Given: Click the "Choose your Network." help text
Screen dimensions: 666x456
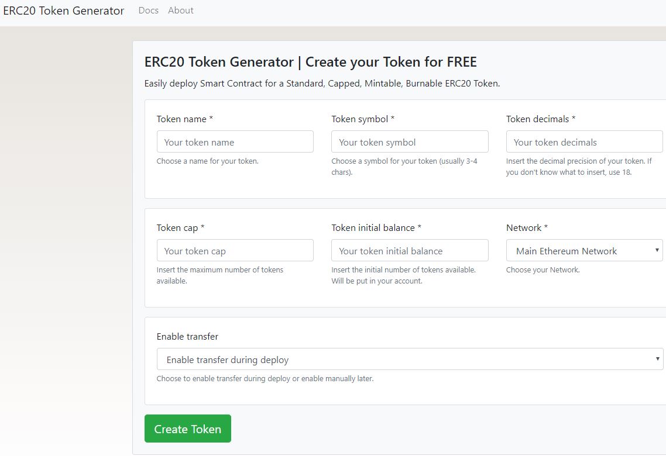Looking at the screenshot, I should (543, 270).
